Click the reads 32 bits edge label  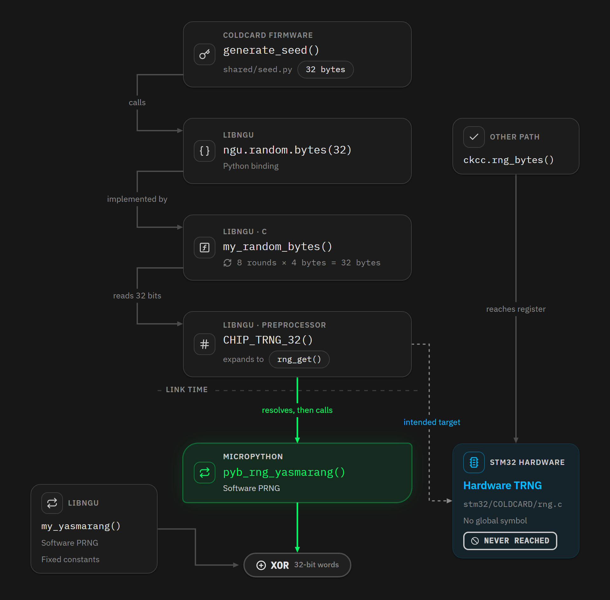pos(137,296)
